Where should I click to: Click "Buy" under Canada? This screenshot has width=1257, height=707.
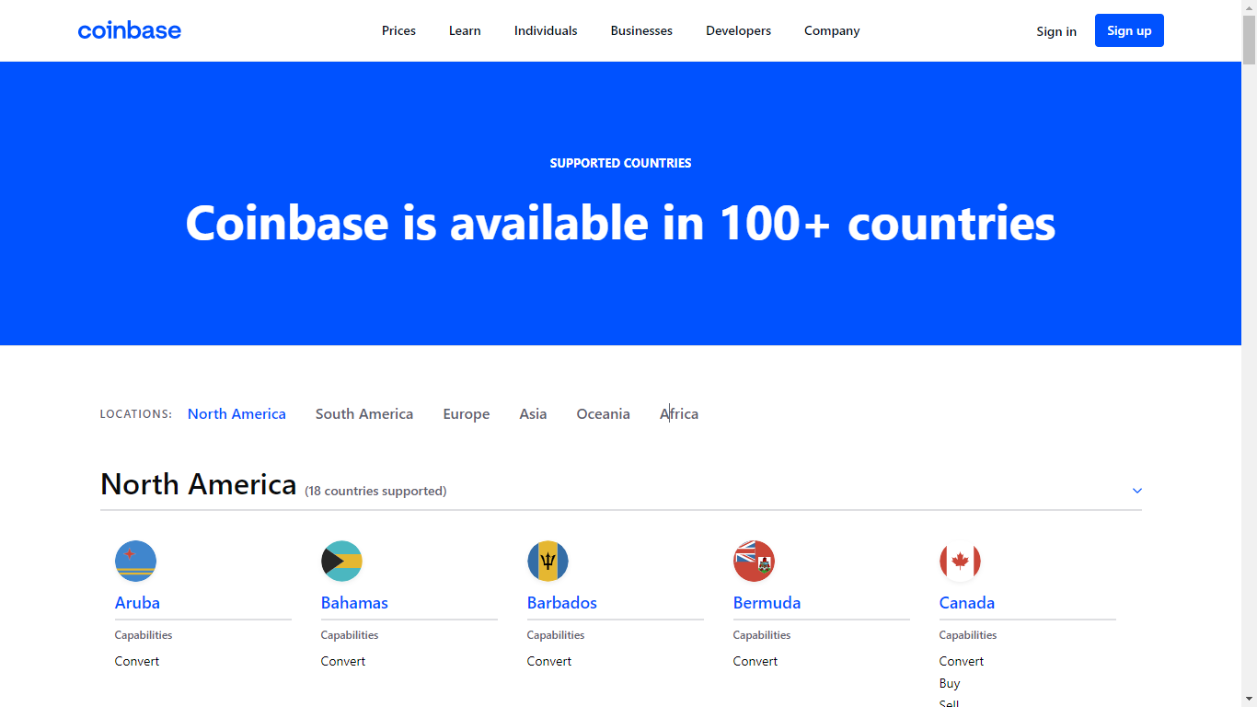tap(950, 683)
